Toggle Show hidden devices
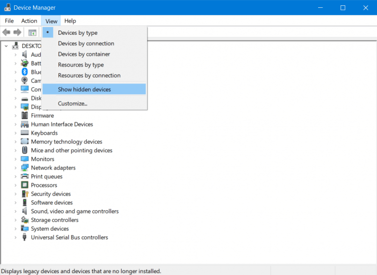377x275 pixels. pos(94,89)
